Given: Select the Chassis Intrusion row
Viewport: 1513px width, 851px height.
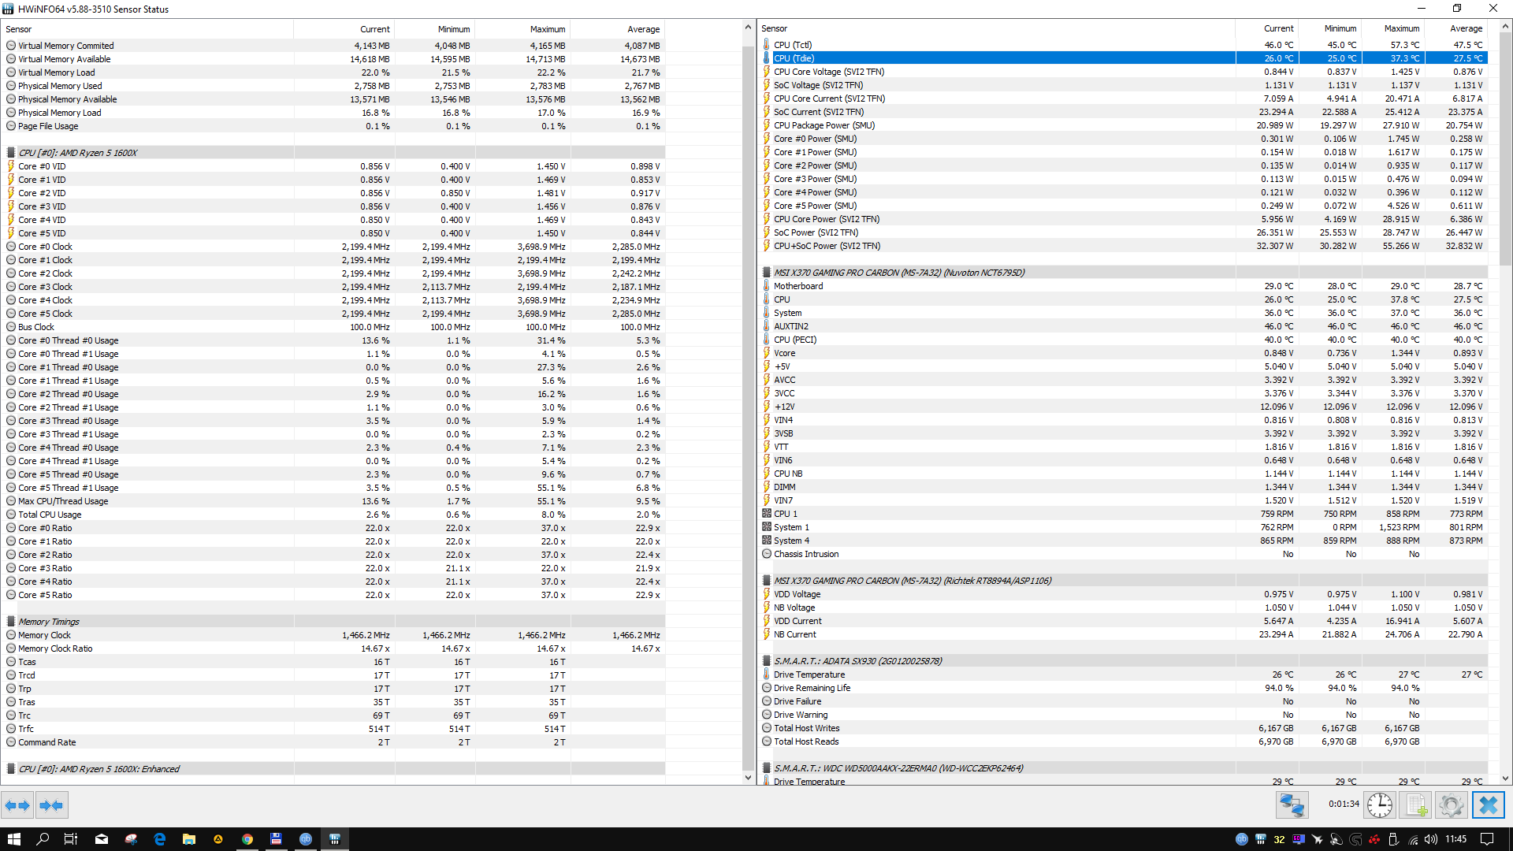Looking at the screenshot, I should click(1124, 554).
